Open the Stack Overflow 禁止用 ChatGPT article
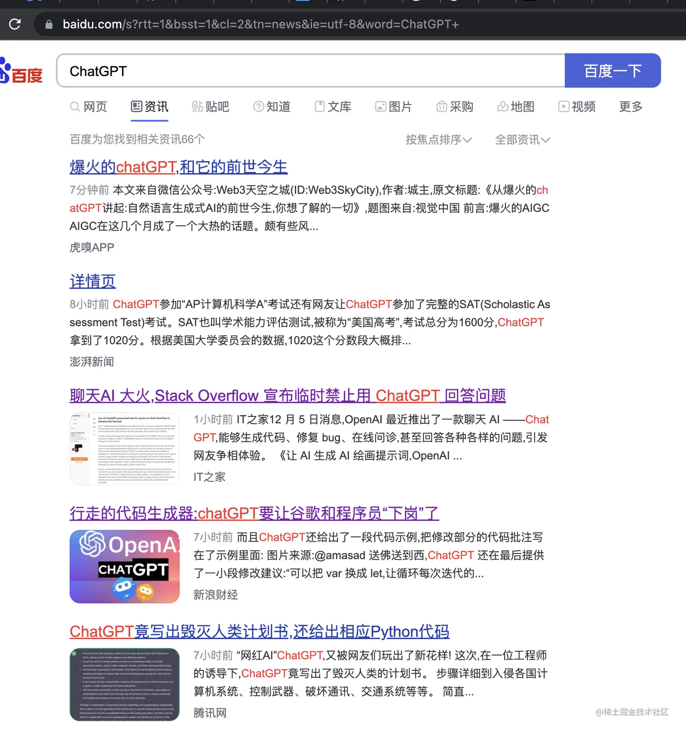The height and width of the screenshot is (734, 686). tap(288, 396)
